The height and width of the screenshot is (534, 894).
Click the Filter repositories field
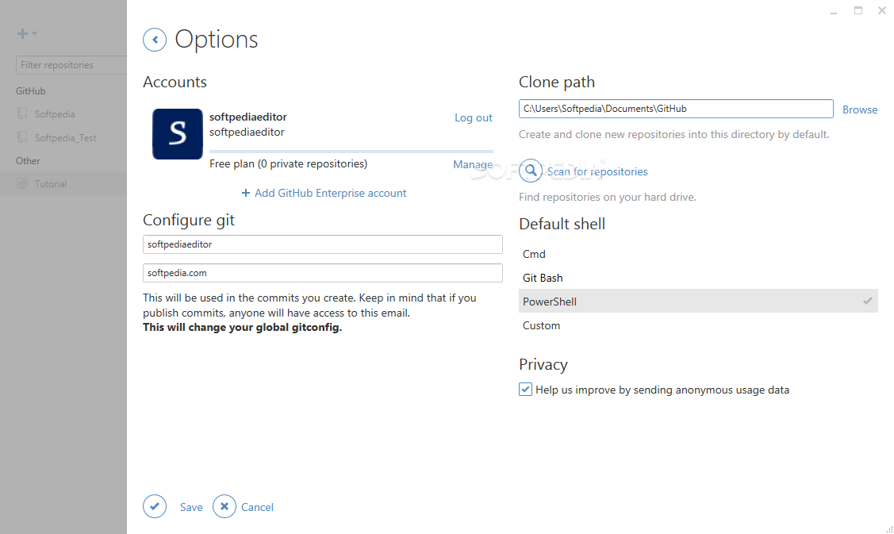tap(71, 65)
